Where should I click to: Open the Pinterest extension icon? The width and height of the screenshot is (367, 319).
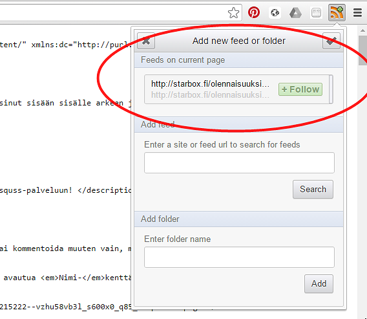(254, 12)
